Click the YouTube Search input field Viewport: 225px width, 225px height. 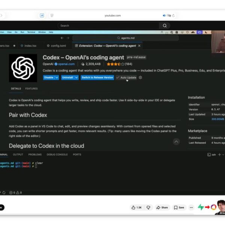coord(108,25)
